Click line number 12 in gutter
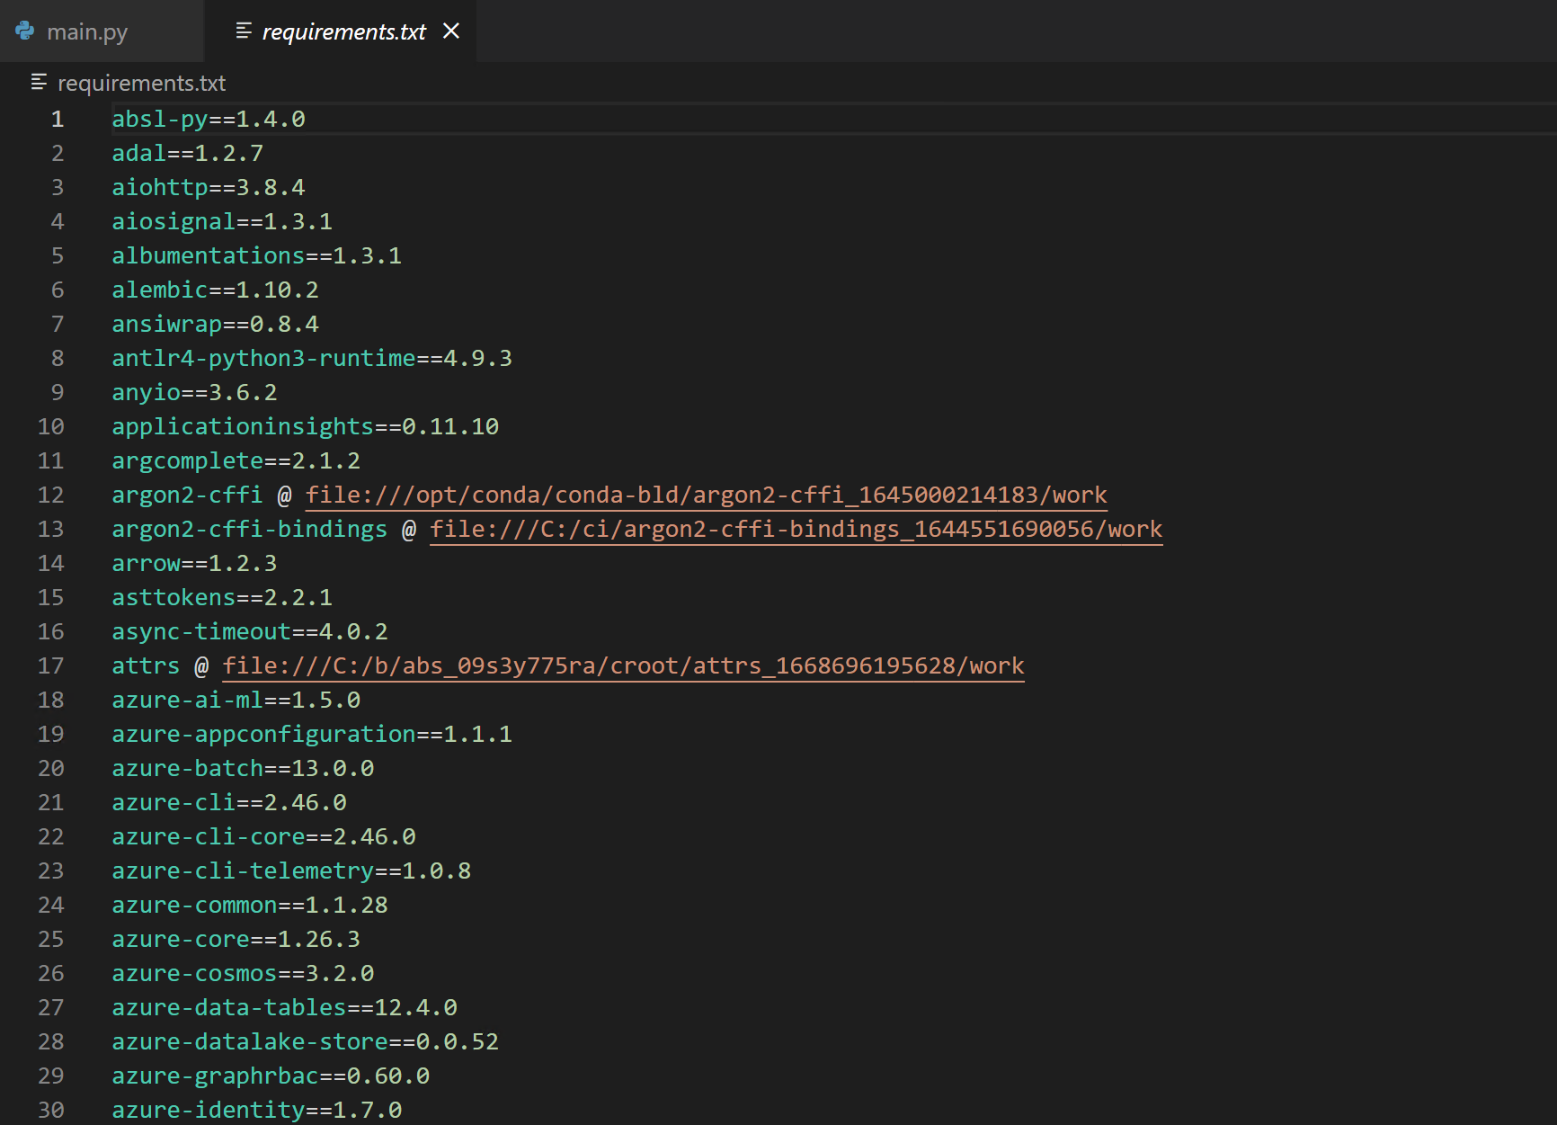This screenshot has height=1125, width=1557. point(51,495)
